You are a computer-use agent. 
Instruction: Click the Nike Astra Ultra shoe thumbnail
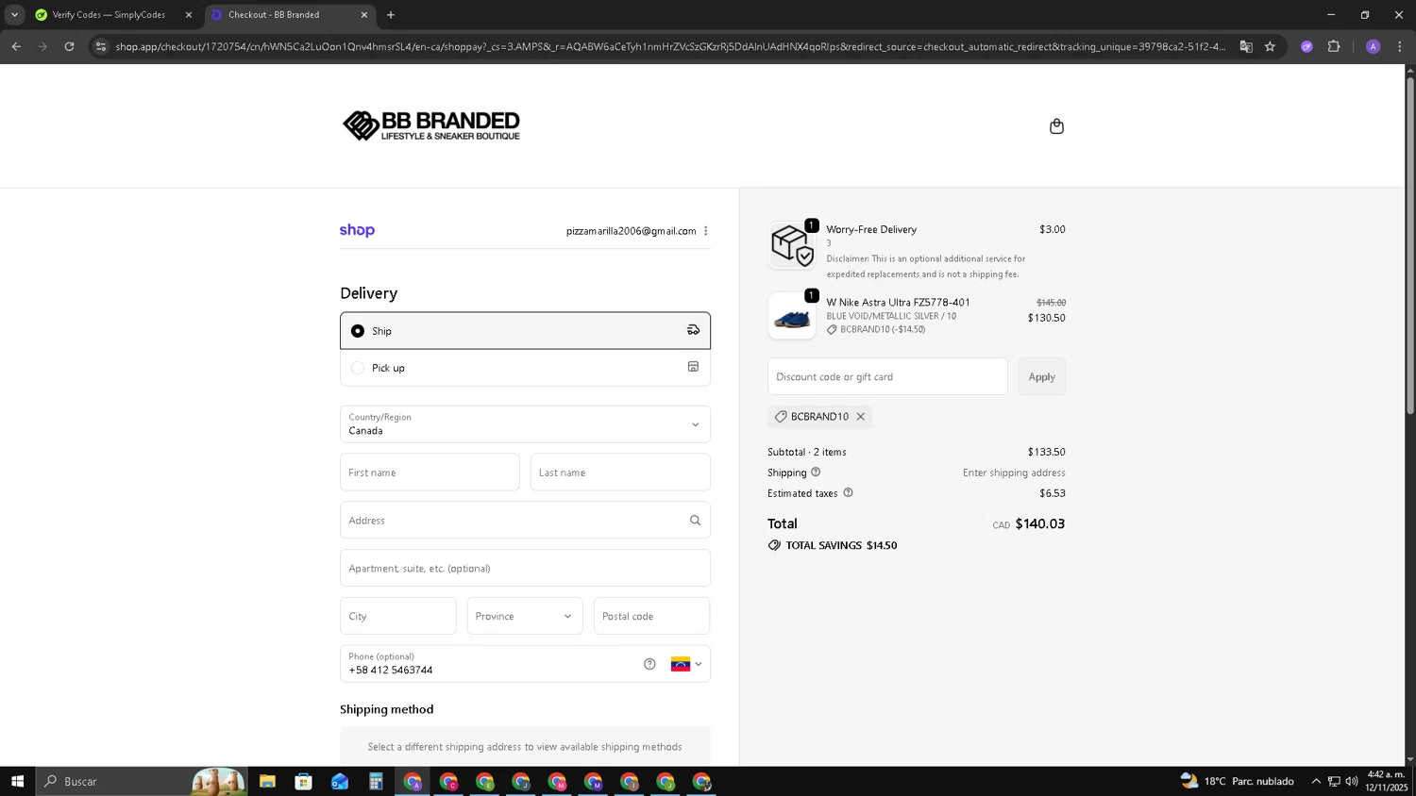[791, 315]
